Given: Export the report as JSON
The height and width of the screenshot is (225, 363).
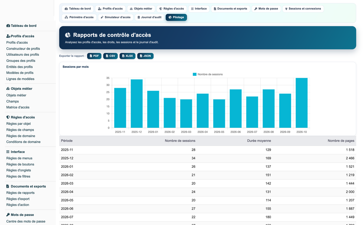Looking at the screenshot, I should pyautogui.click(x=146, y=56).
